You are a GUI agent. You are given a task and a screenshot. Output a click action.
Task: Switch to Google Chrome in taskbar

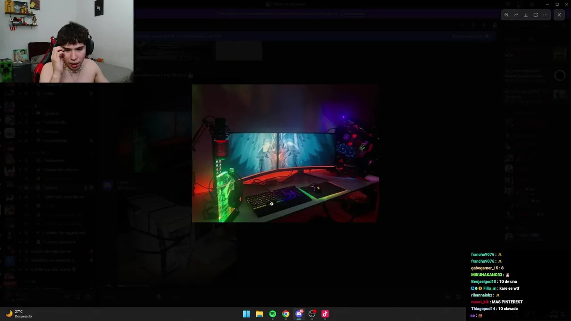pyautogui.click(x=286, y=314)
